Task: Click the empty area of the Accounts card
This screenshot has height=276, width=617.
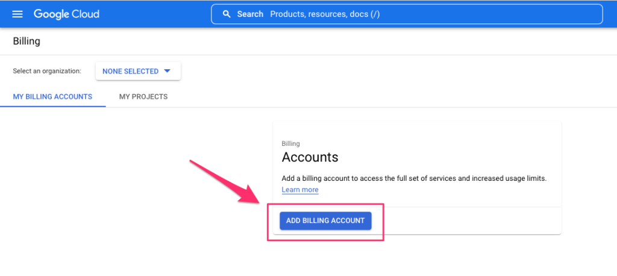Action: click(465, 221)
